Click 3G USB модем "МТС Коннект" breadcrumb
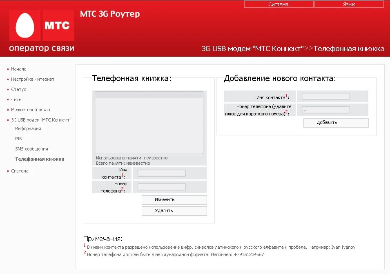 point(252,49)
